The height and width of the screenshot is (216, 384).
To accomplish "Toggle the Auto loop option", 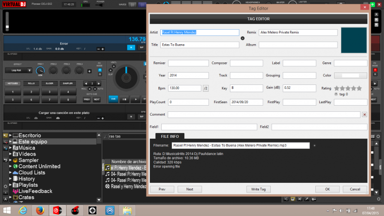I will pos(95,89).
